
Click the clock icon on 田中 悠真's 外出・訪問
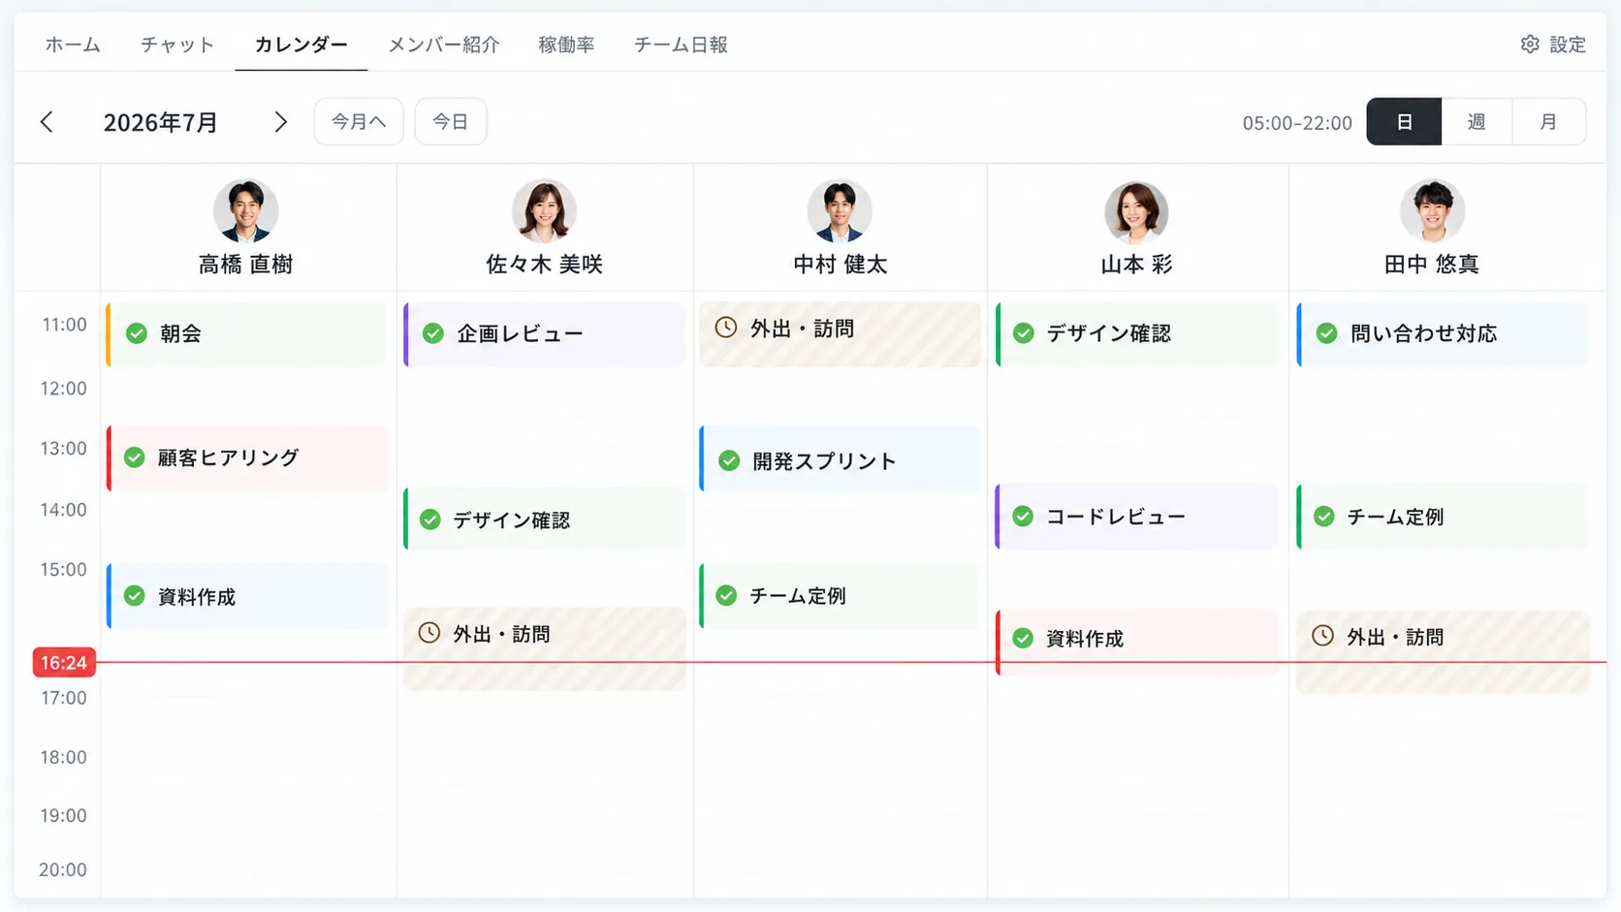coord(1322,636)
